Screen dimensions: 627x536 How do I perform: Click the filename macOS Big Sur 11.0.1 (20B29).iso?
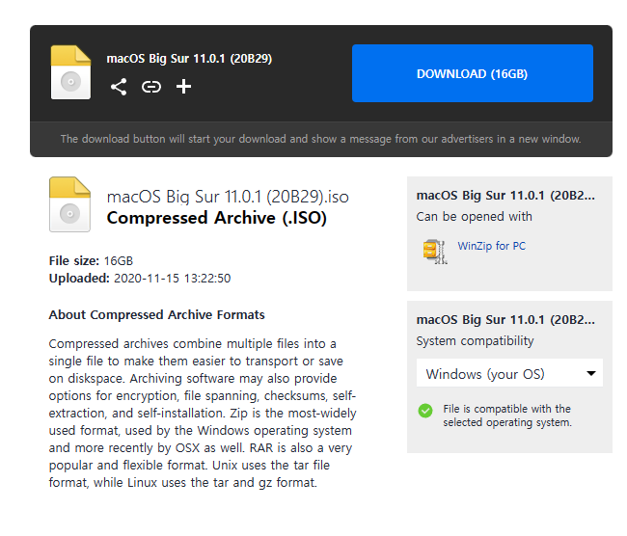pyautogui.click(x=228, y=197)
